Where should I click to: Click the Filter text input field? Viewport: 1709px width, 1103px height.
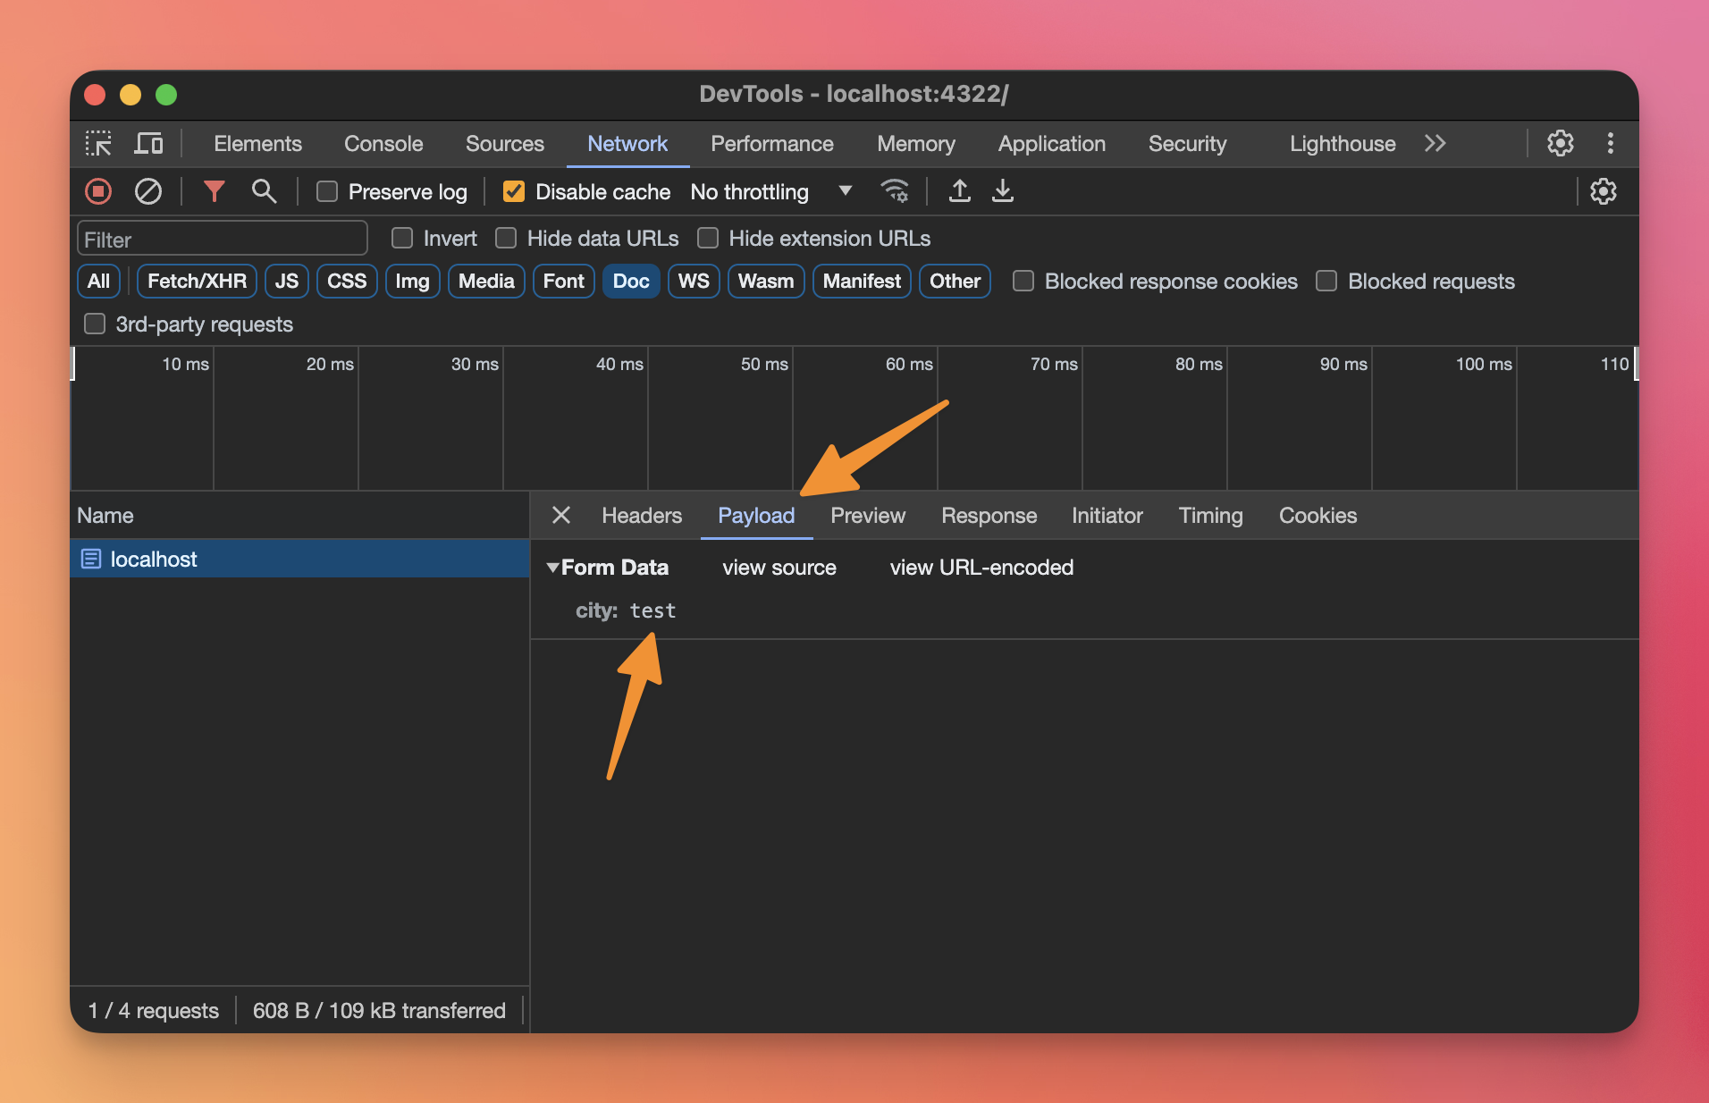tap(223, 240)
